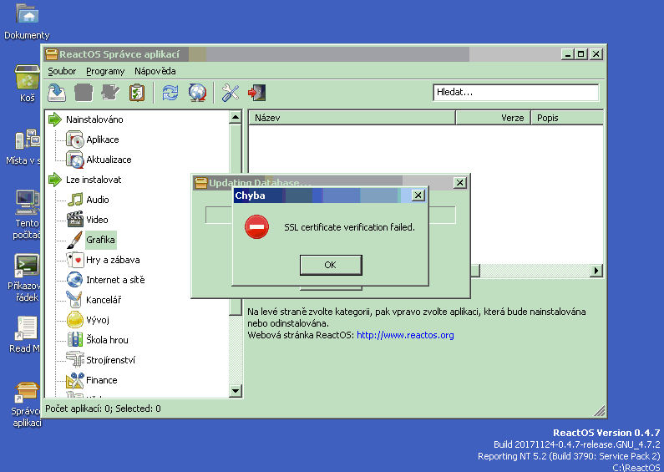Click 'SSL certificate verification failed.' message
This screenshot has height=472, width=664.
349,227
